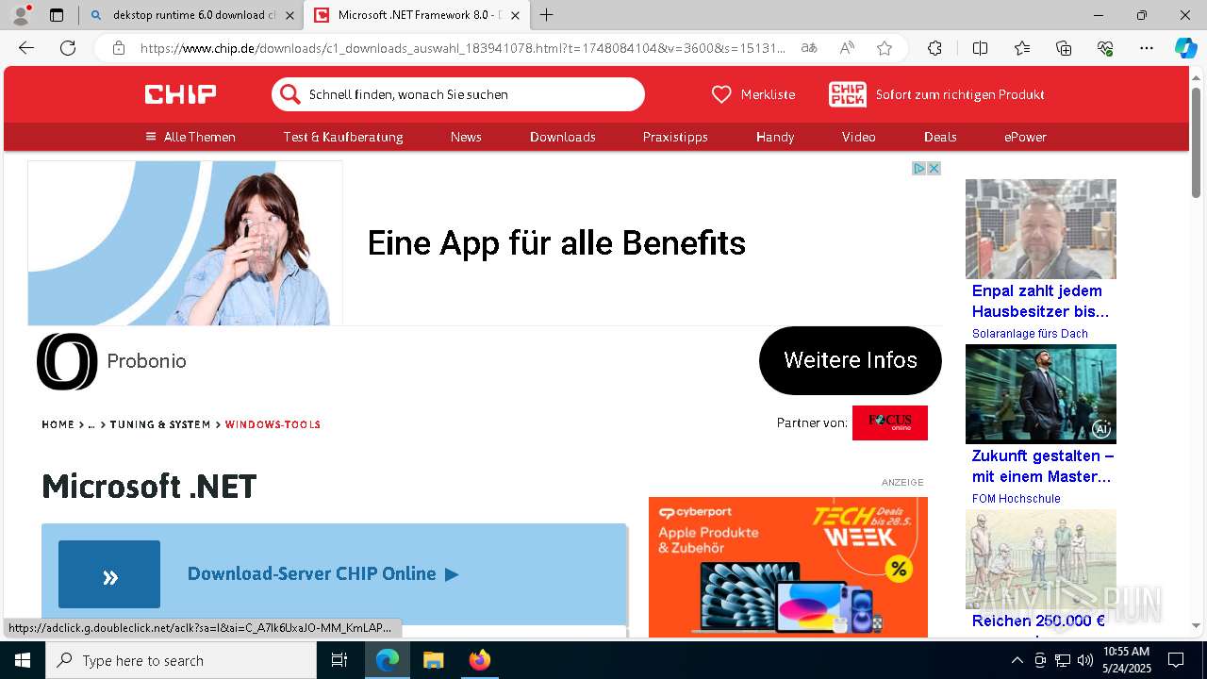Open CHIP Pick Sofort zum richtigen Produkt

point(936,94)
